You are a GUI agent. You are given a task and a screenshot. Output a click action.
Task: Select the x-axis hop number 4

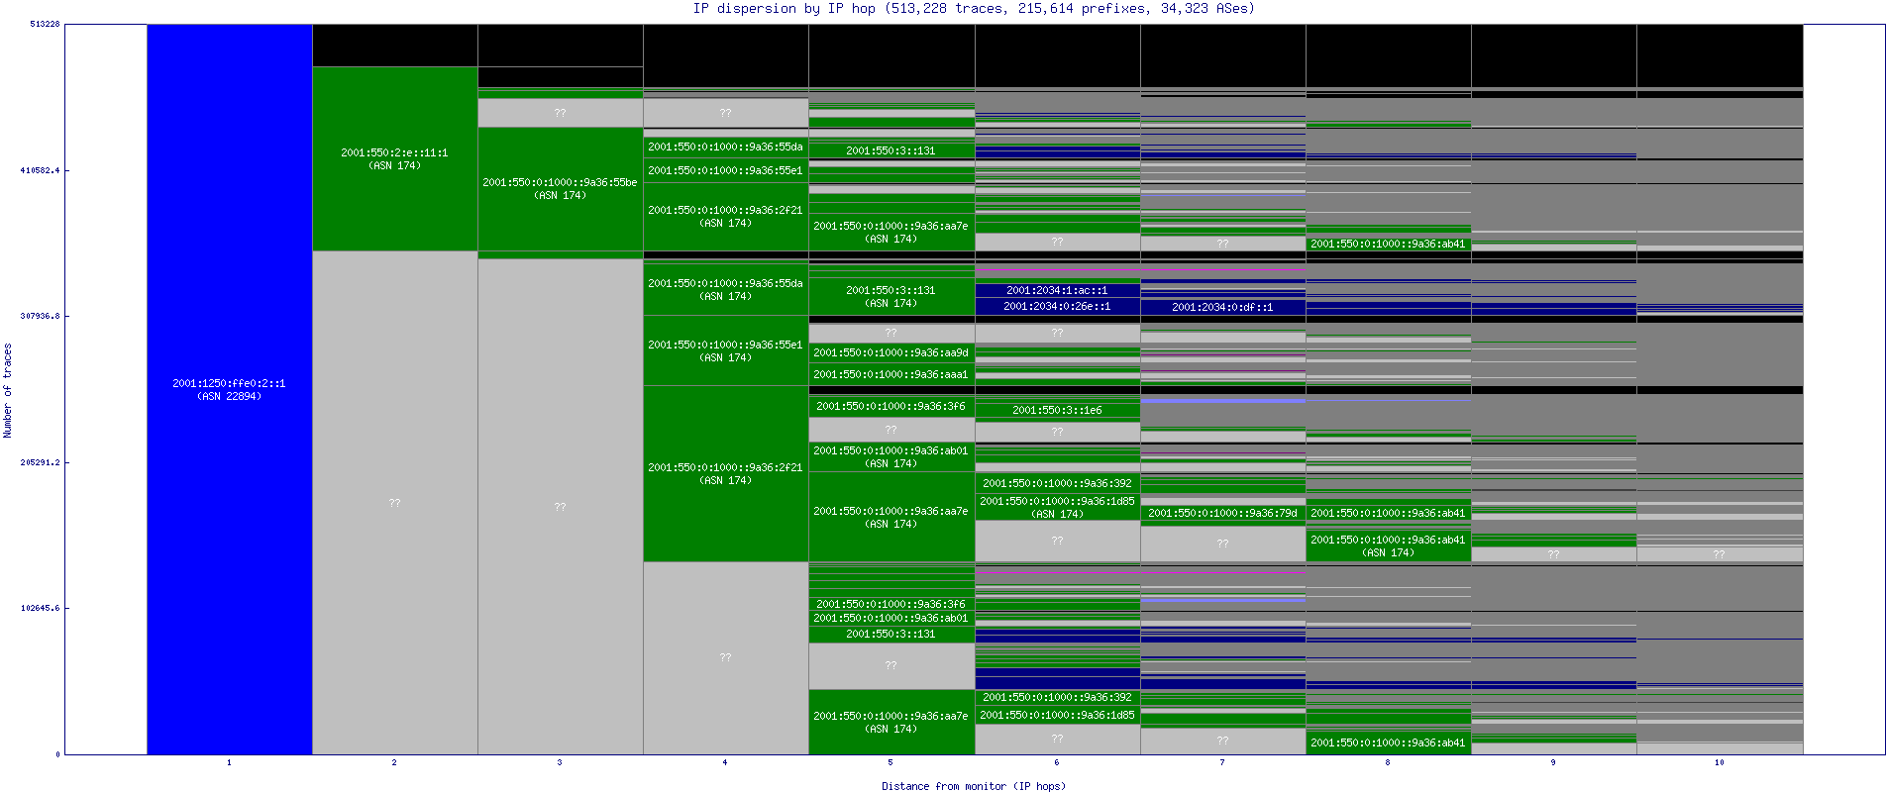[x=725, y=762]
